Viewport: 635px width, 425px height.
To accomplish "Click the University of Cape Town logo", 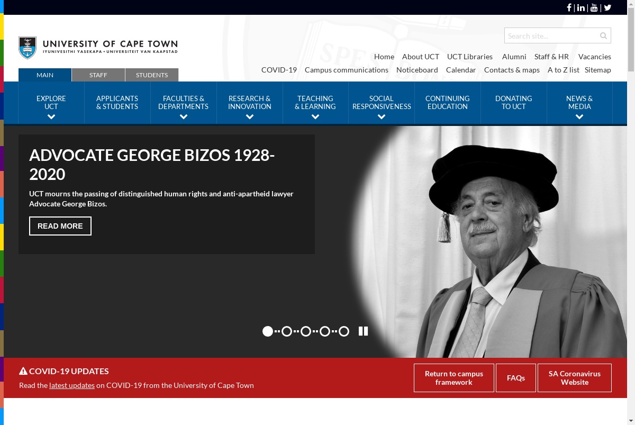I will 98,48.
